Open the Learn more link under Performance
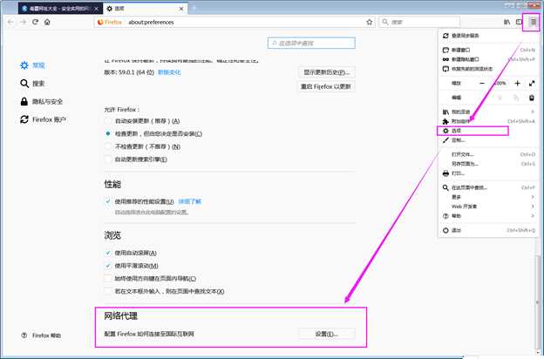Image resolution: width=544 pixels, height=359 pixels. 189,201
